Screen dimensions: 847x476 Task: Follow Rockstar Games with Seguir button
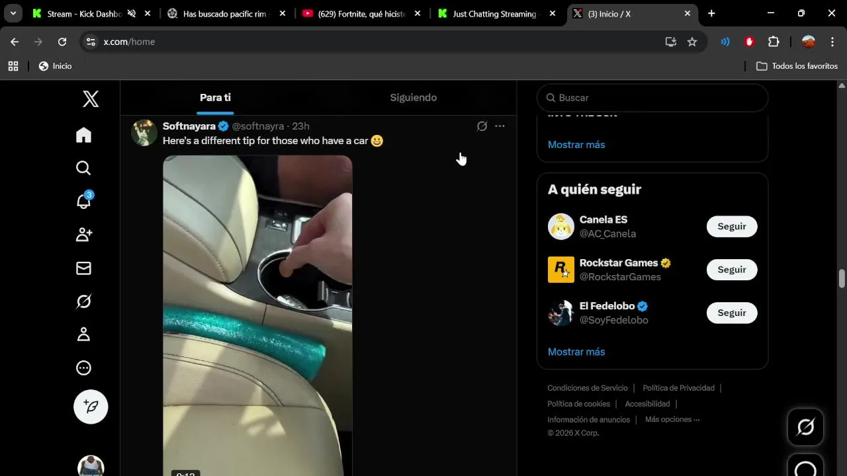732,270
